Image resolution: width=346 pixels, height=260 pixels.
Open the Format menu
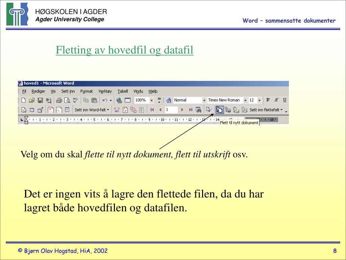pos(86,91)
